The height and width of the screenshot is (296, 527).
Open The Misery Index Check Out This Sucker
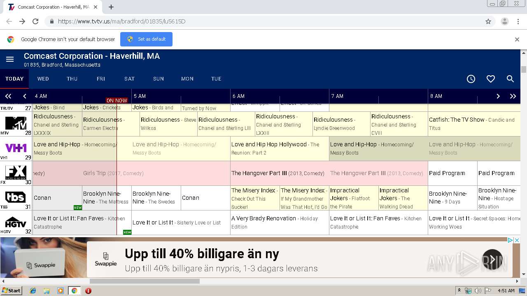255,198
